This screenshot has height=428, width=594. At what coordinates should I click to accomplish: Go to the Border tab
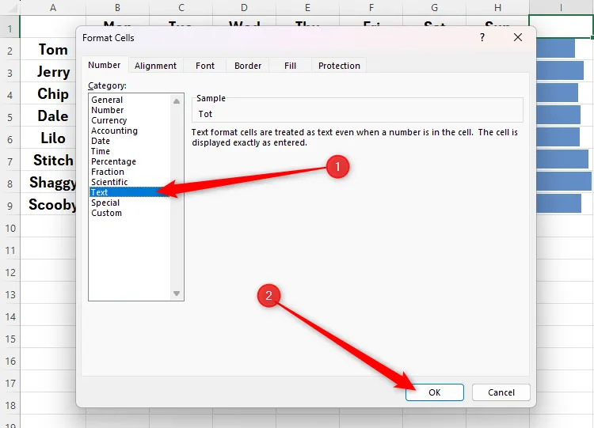248,66
